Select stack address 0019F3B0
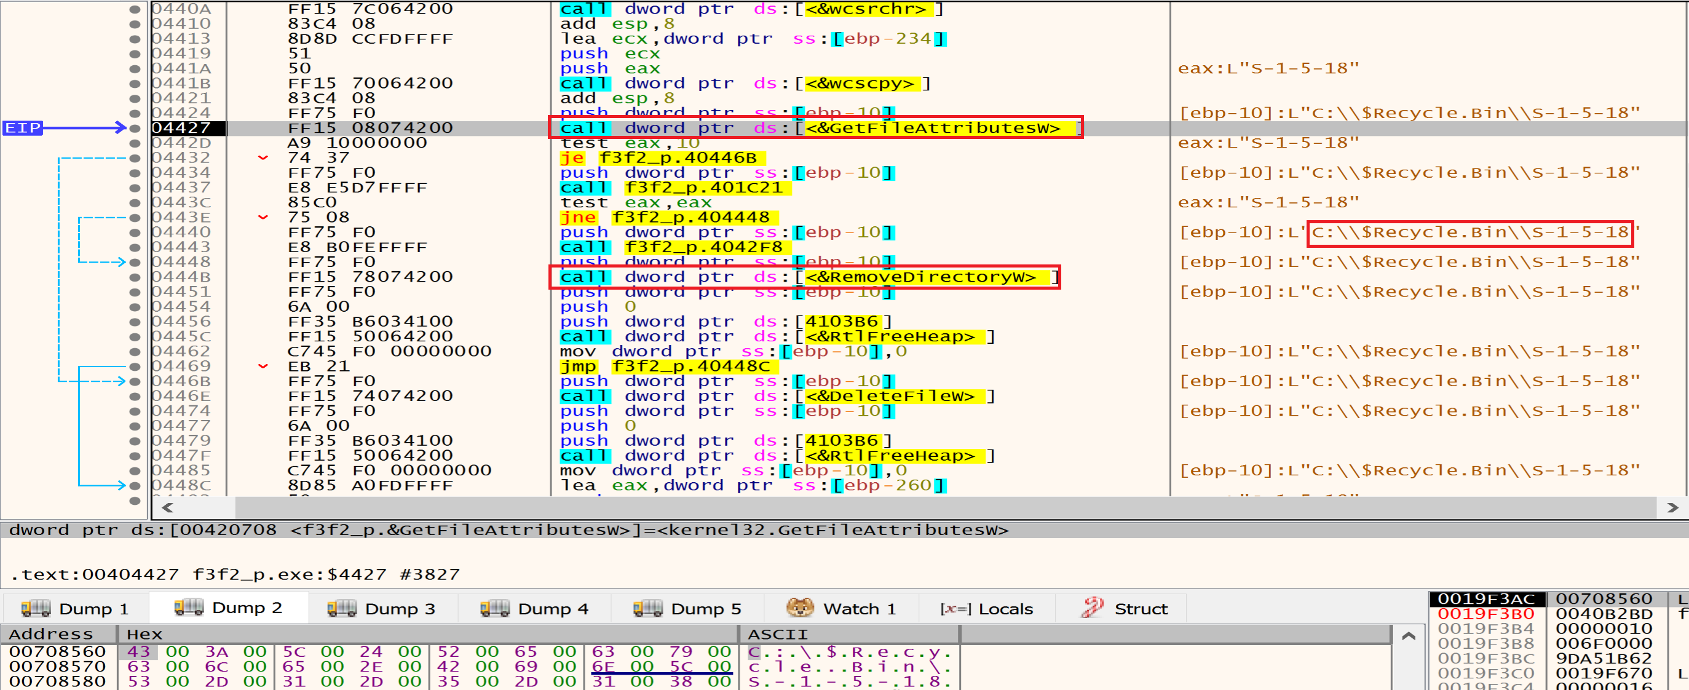The height and width of the screenshot is (690, 1689). pyautogui.click(x=1485, y=614)
